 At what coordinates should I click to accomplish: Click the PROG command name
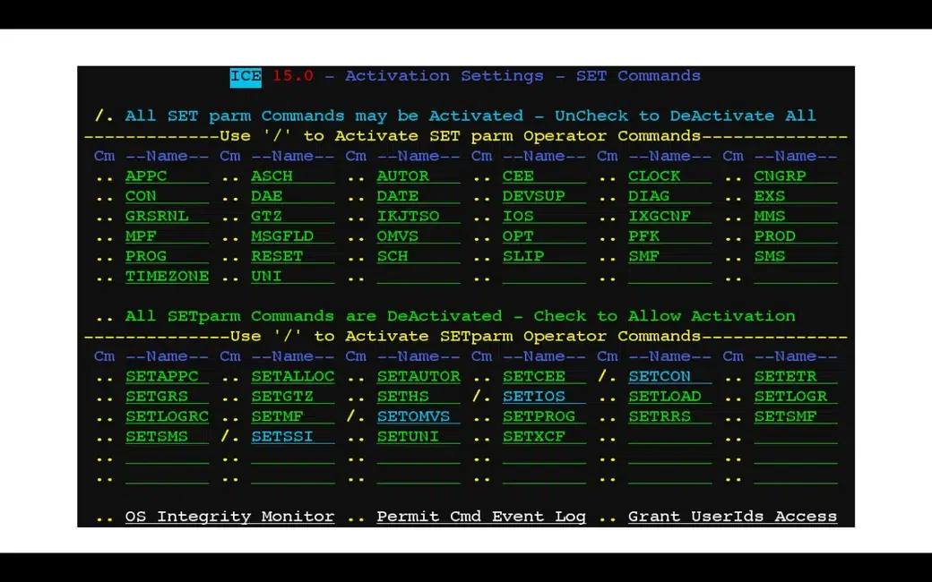pyautogui.click(x=145, y=257)
